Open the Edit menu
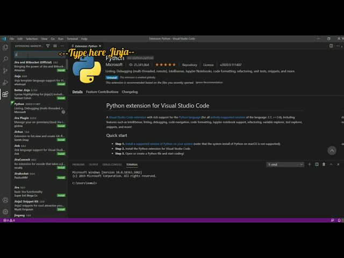 click(20, 39)
